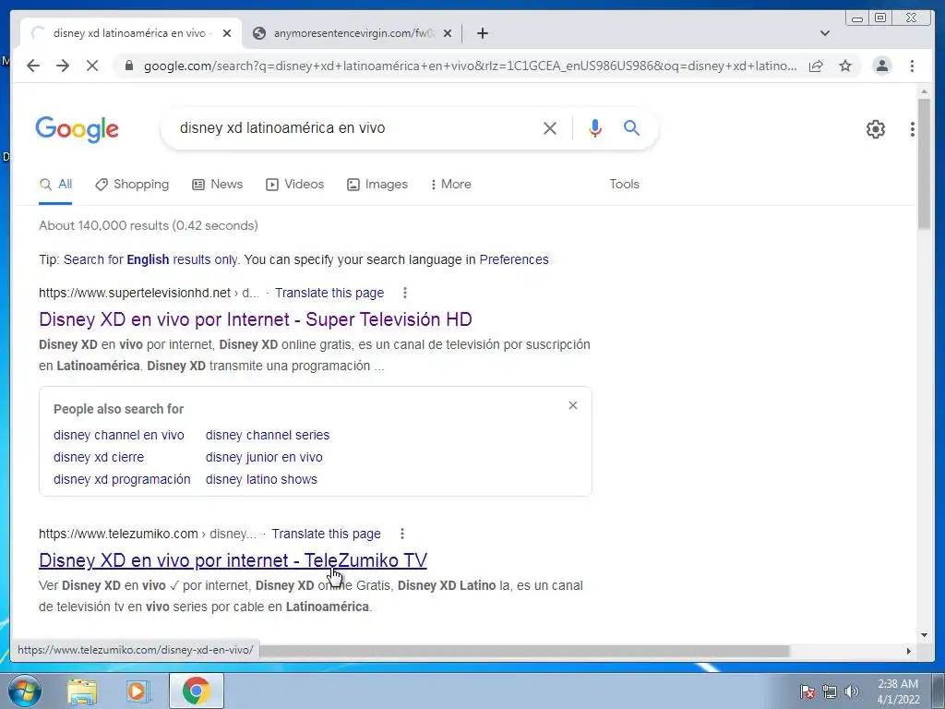The width and height of the screenshot is (945, 709).
Task: Share this page via the share icon
Action: [816, 66]
